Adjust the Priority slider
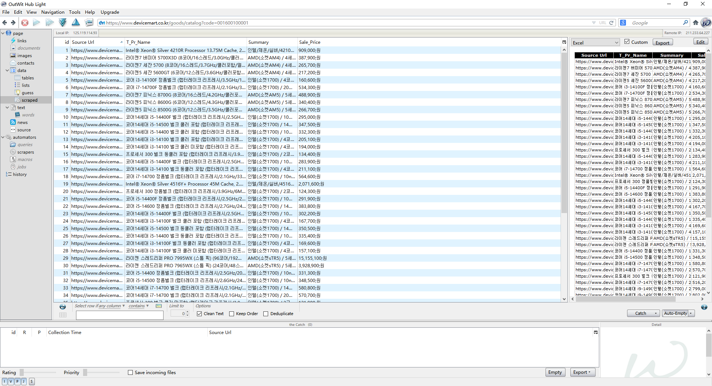 [x=85, y=372]
